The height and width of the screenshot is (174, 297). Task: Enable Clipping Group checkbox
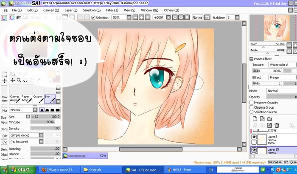point(251,107)
